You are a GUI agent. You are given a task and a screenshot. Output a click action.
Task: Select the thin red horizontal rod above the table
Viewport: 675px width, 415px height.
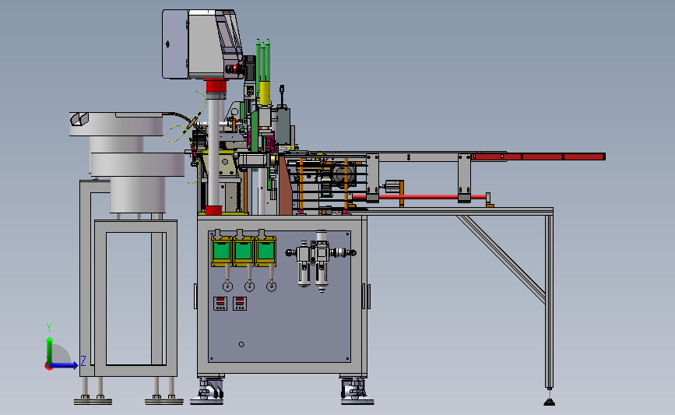point(420,197)
